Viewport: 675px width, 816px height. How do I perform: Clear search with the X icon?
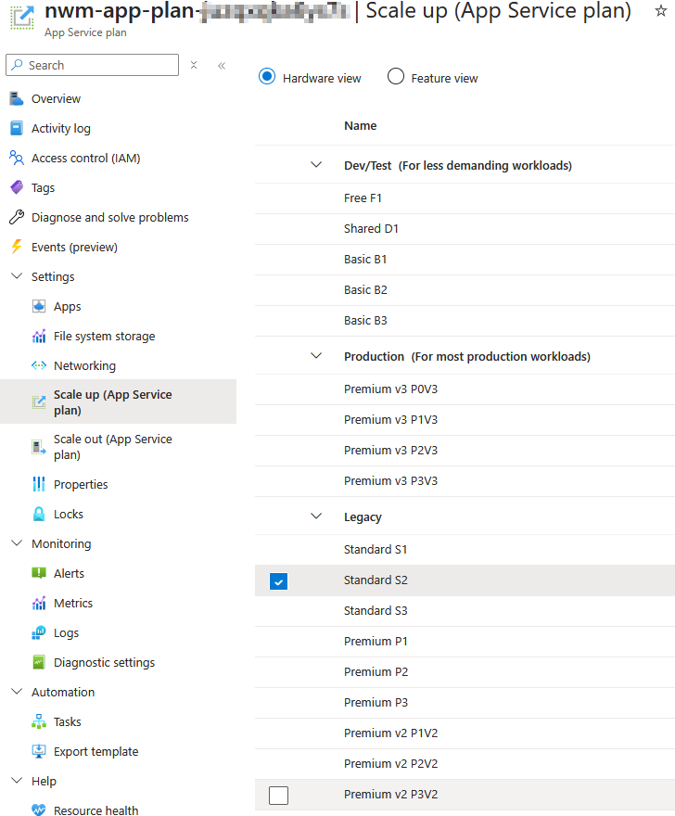(194, 65)
